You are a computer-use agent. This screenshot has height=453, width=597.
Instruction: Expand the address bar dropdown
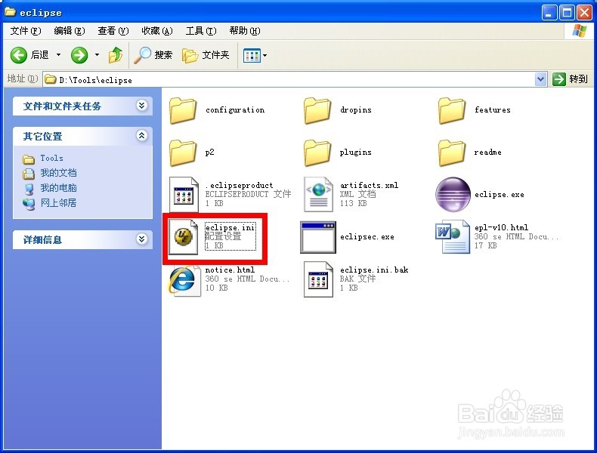[x=540, y=79]
